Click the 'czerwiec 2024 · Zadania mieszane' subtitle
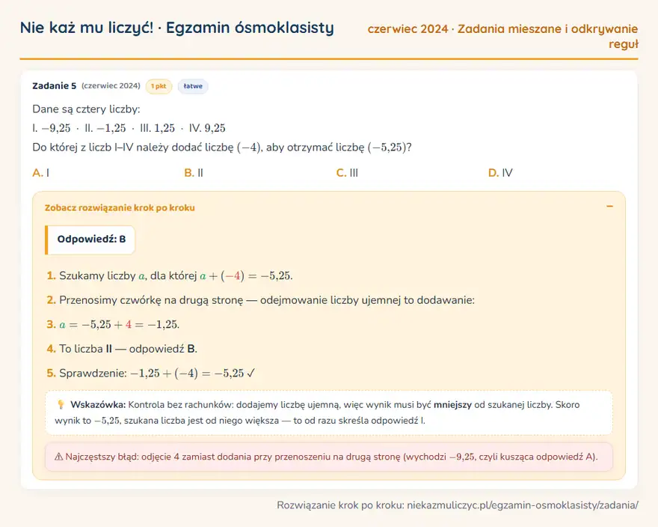This screenshot has width=658, height=527. 502,36
